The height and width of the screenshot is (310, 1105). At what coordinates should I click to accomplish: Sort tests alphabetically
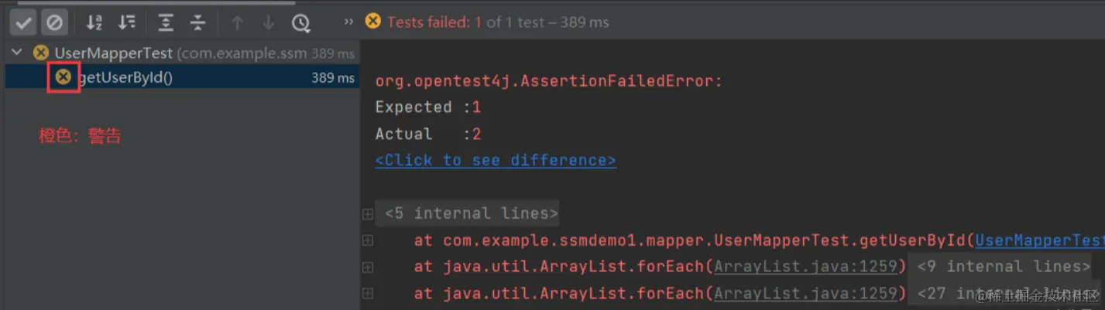point(94,22)
